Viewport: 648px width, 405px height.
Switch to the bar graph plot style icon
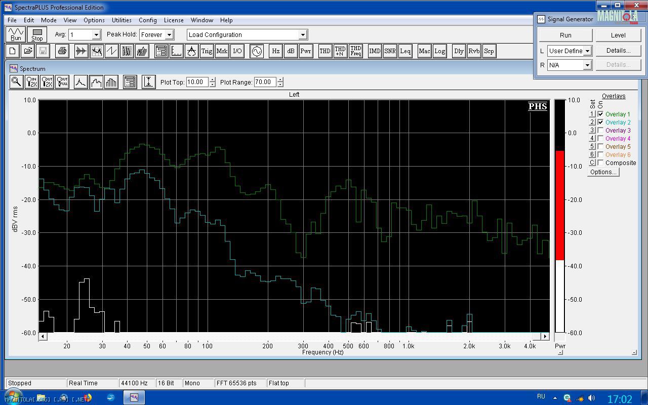coord(111,82)
